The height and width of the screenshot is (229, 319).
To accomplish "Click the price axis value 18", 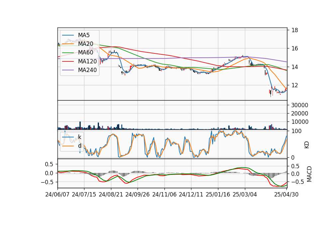I will (x=295, y=30).
